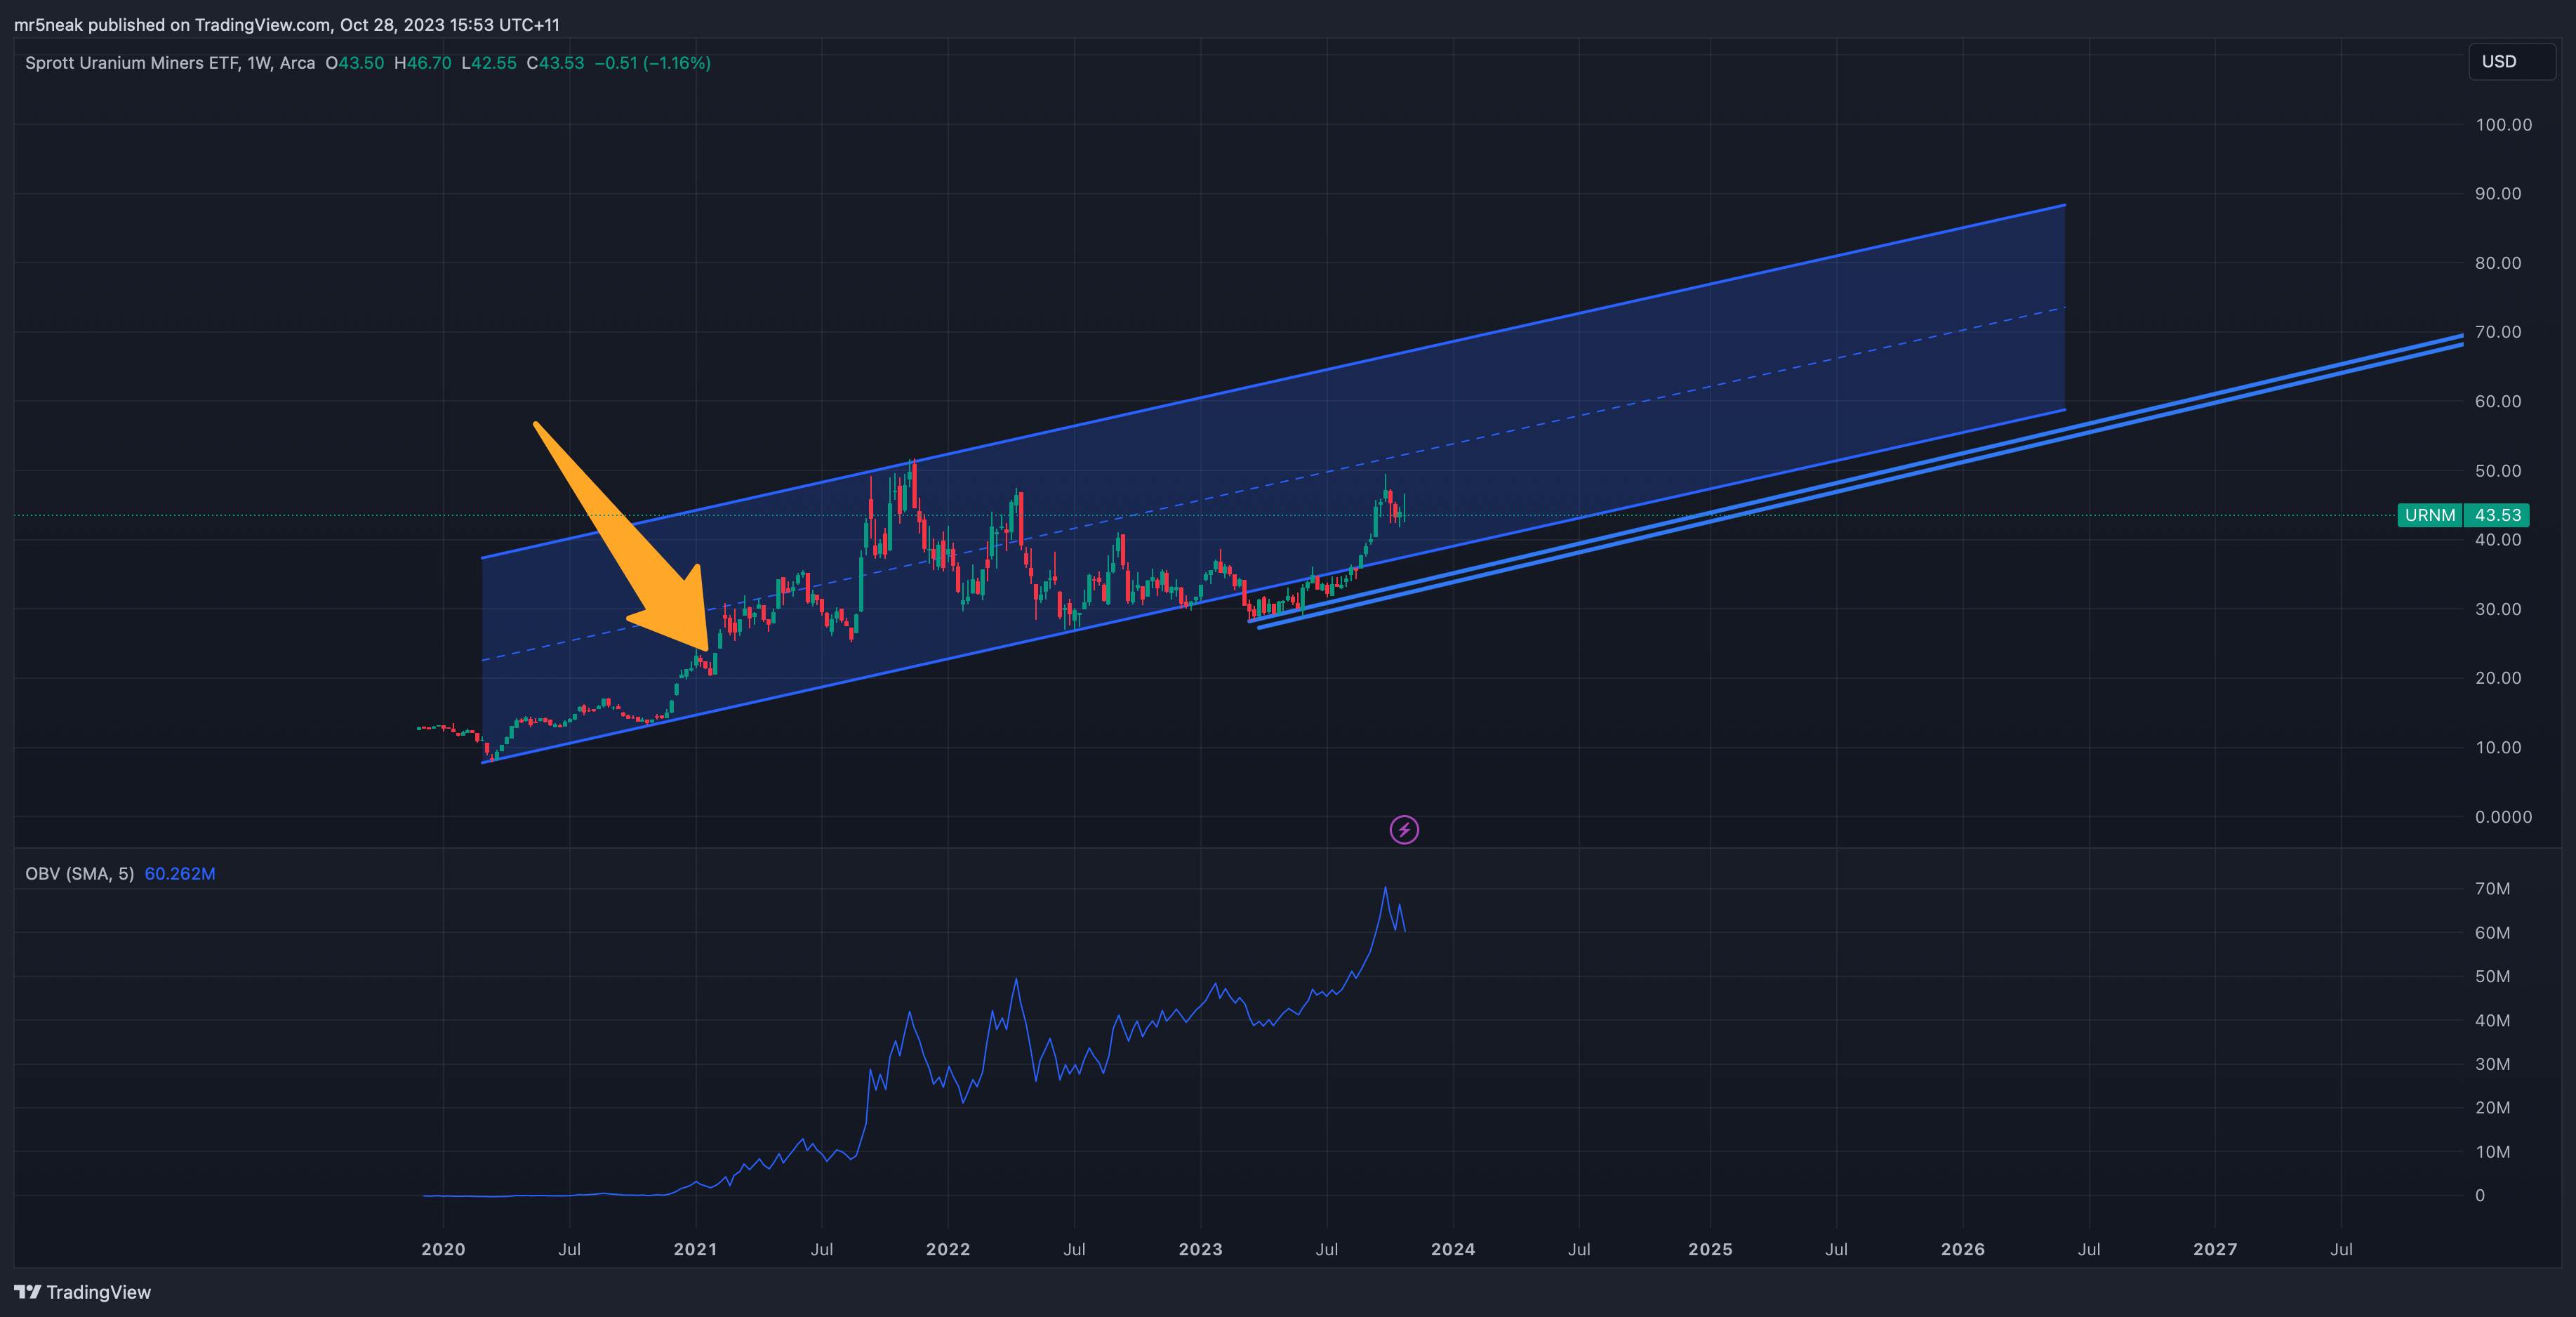Click the 60M OBV axis label
Viewport: 2576px width, 1317px height.
coord(2492,933)
